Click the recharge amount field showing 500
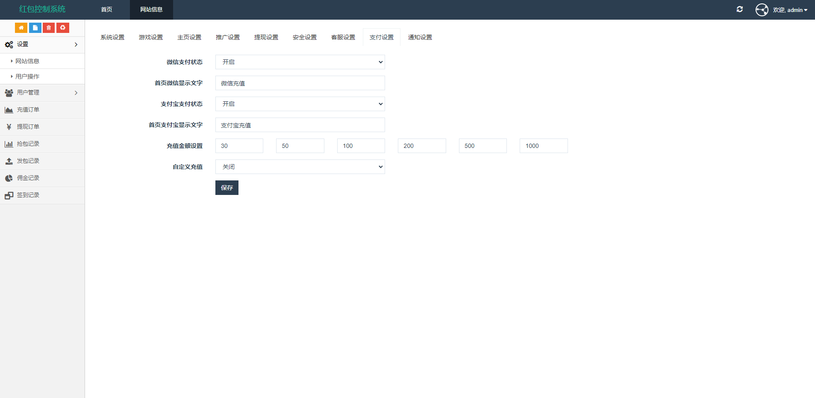This screenshot has height=398, width=815. coord(483,146)
